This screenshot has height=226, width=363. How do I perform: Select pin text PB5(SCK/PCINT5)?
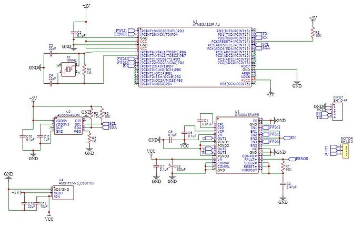tap(235, 84)
